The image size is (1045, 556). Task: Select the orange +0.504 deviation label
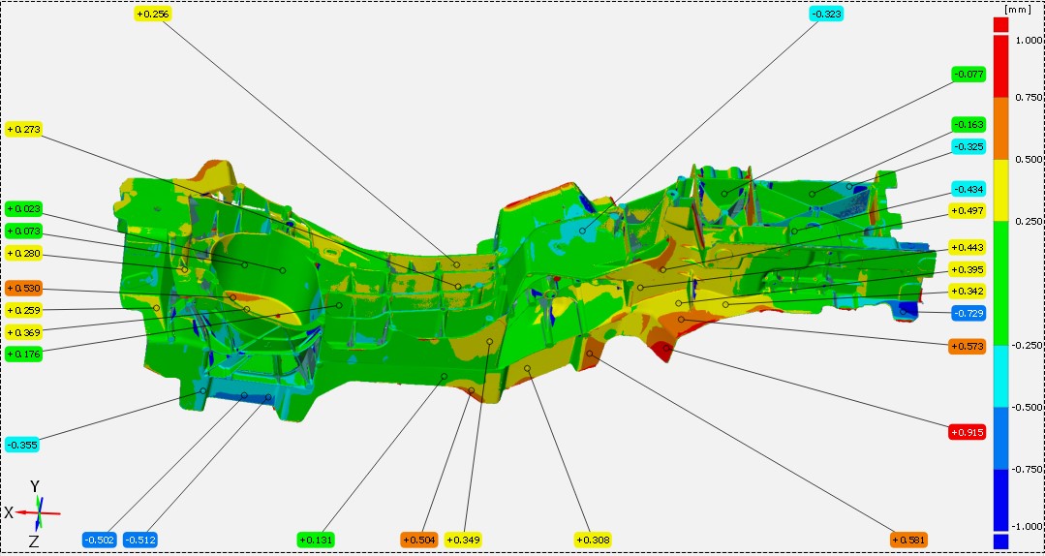click(x=418, y=540)
